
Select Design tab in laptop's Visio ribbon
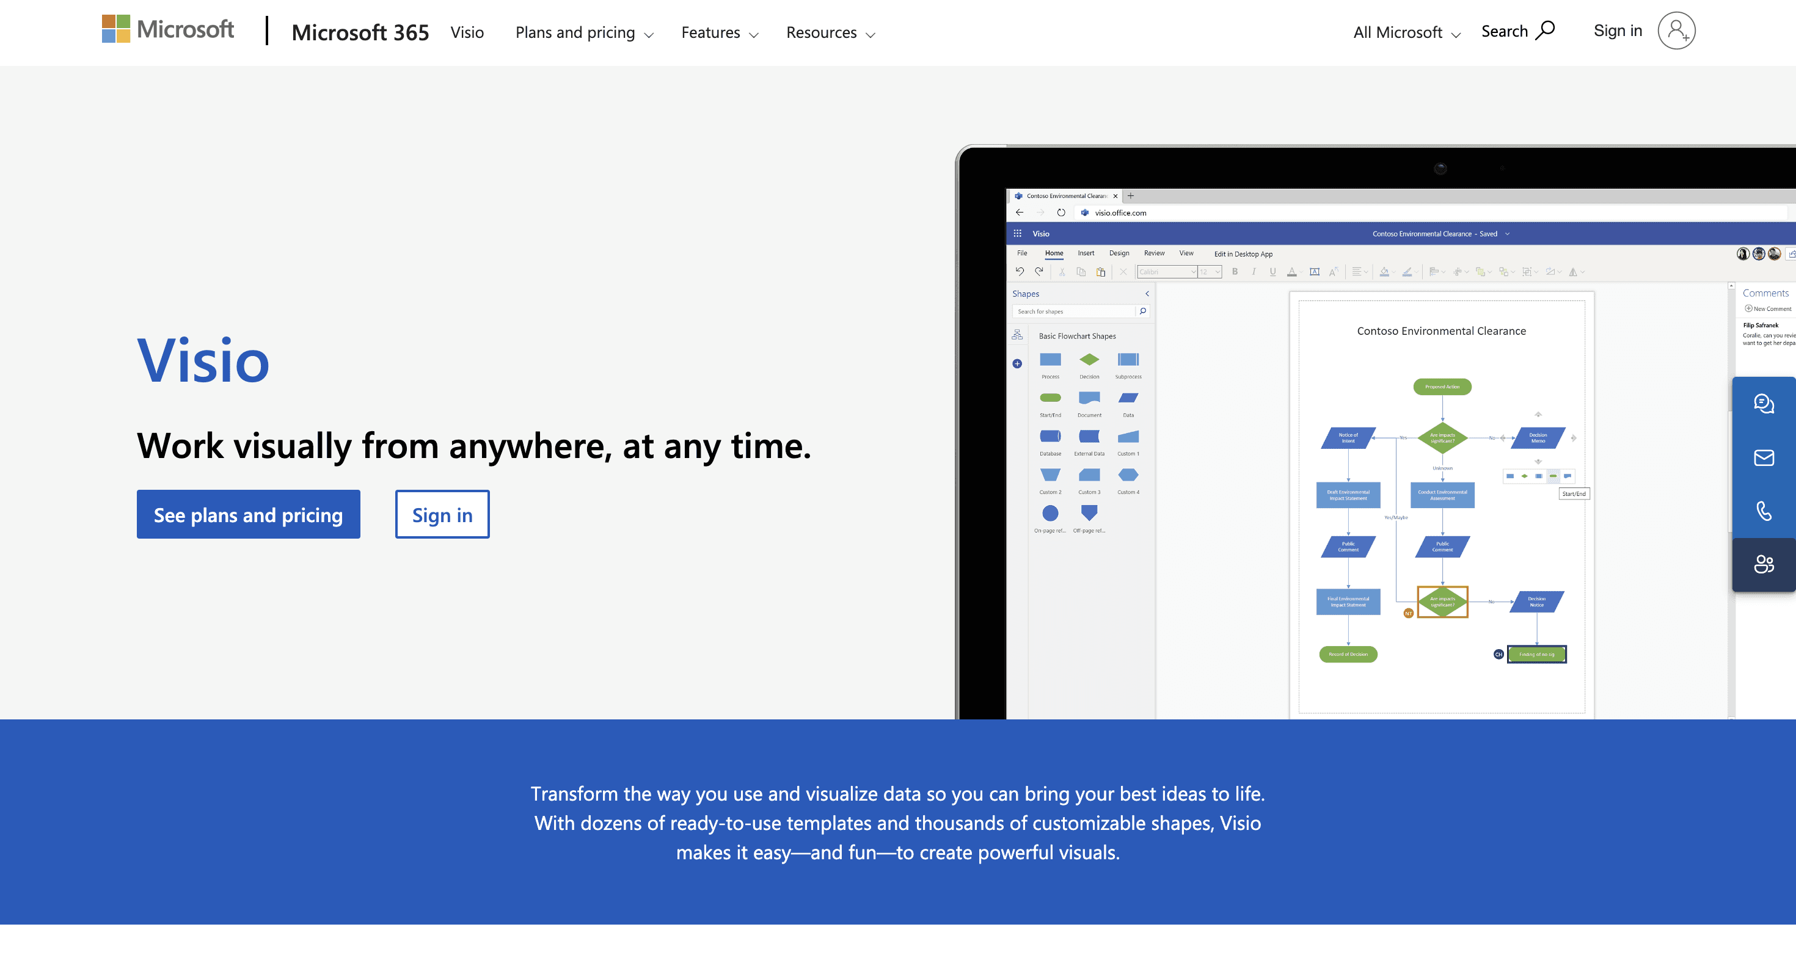click(x=1119, y=253)
